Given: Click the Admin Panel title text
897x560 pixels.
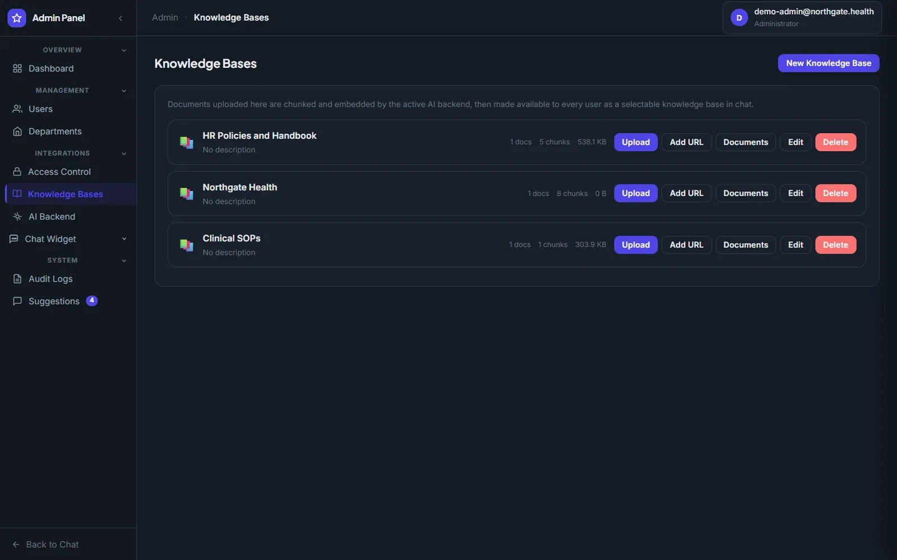Looking at the screenshot, I should pos(59,18).
